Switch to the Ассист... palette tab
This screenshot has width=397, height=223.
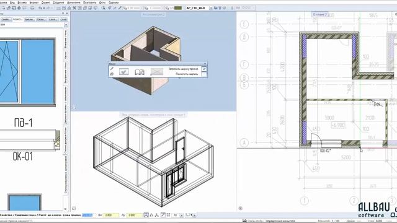click(x=18, y=19)
